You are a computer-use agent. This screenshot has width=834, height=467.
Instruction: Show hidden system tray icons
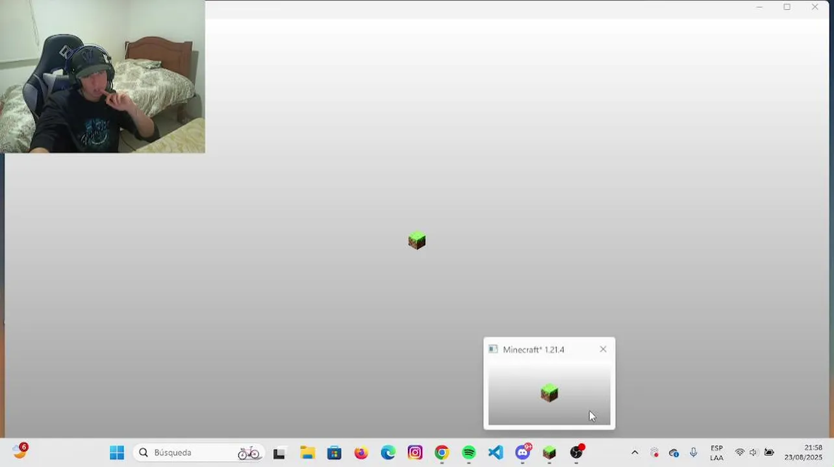(x=635, y=453)
